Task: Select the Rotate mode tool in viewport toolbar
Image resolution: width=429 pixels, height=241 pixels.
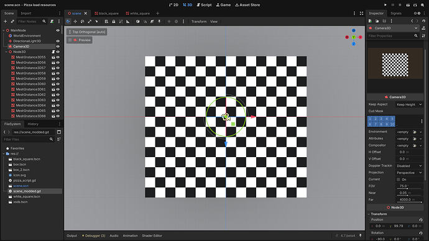Action: point(82,21)
